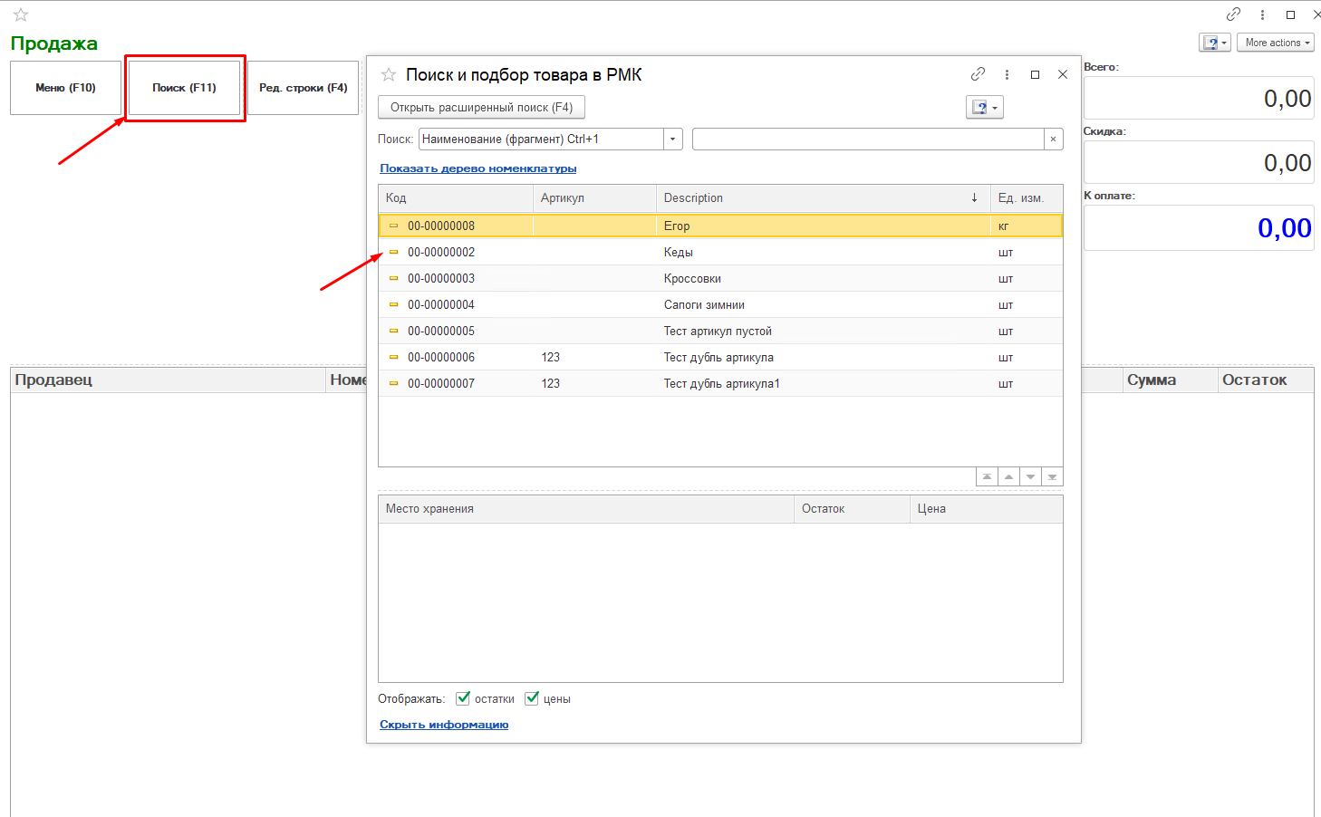The height and width of the screenshot is (817, 1321).
Task: Click the Место хранения column header
Action: pyautogui.click(x=586, y=509)
